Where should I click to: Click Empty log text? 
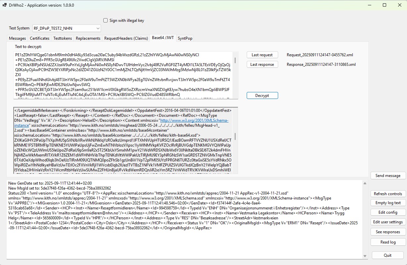[x=388, y=202]
